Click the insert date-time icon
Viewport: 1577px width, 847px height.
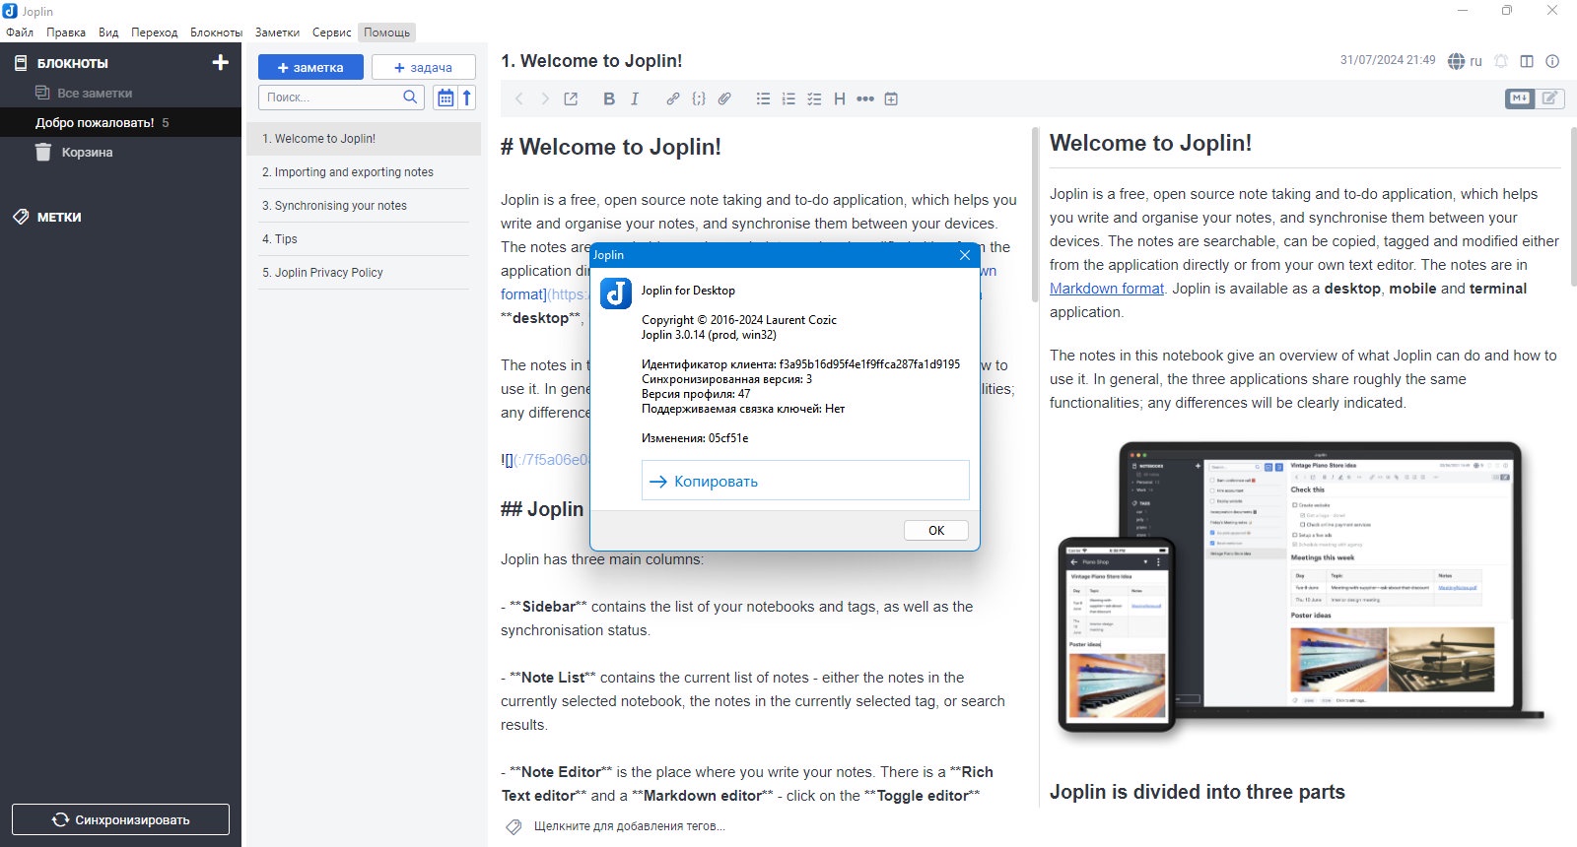tap(891, 98)
